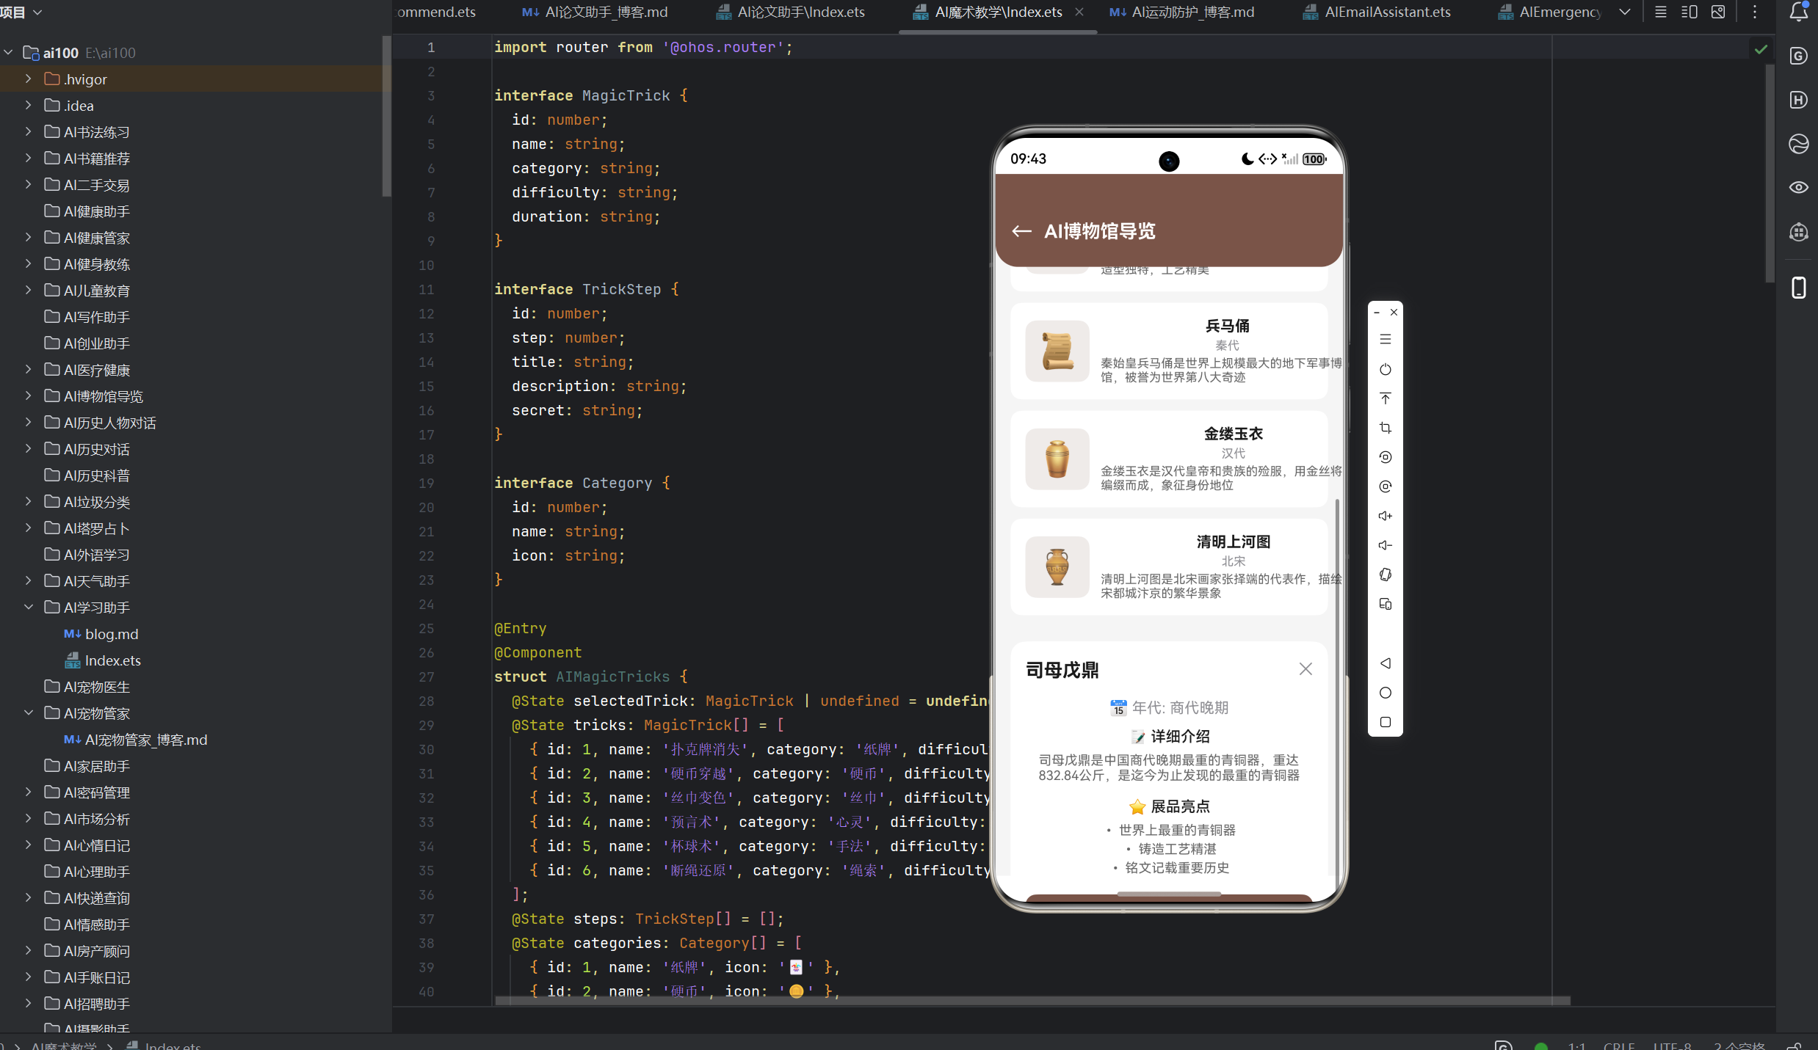Image resolution: width=1818 pixels, height=1050 pixels.
Task: Show the hidden editor tabs dropdown
Action: point(1625,12)
